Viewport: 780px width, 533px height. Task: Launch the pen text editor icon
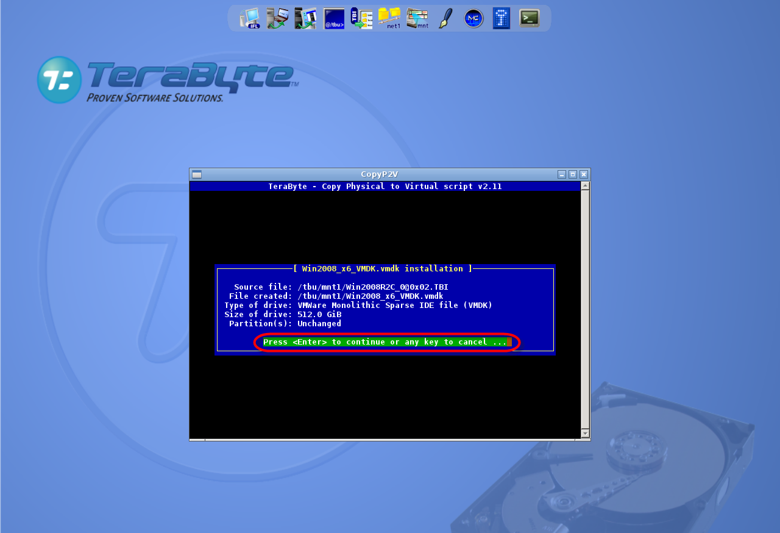click(446, 18)
